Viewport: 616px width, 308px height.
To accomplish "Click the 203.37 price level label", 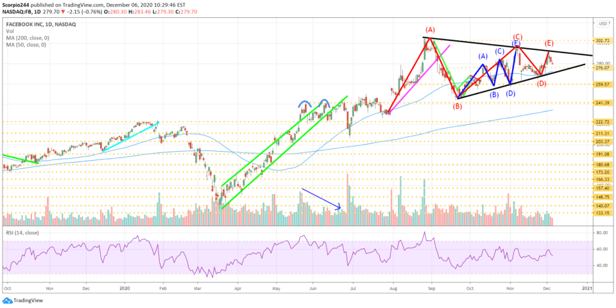I will tap(603, 142).
